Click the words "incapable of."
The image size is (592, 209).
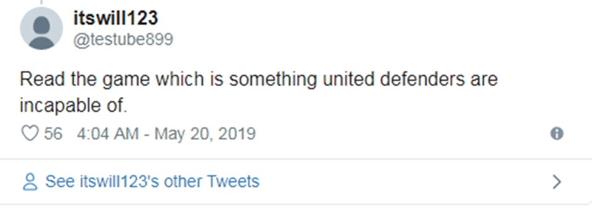click(73, 106)
